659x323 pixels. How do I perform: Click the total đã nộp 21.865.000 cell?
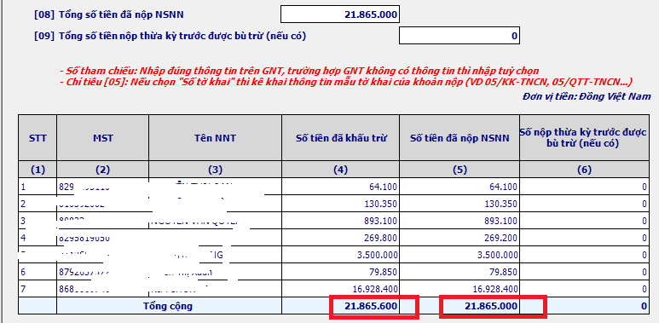click(x=460, y=306)
